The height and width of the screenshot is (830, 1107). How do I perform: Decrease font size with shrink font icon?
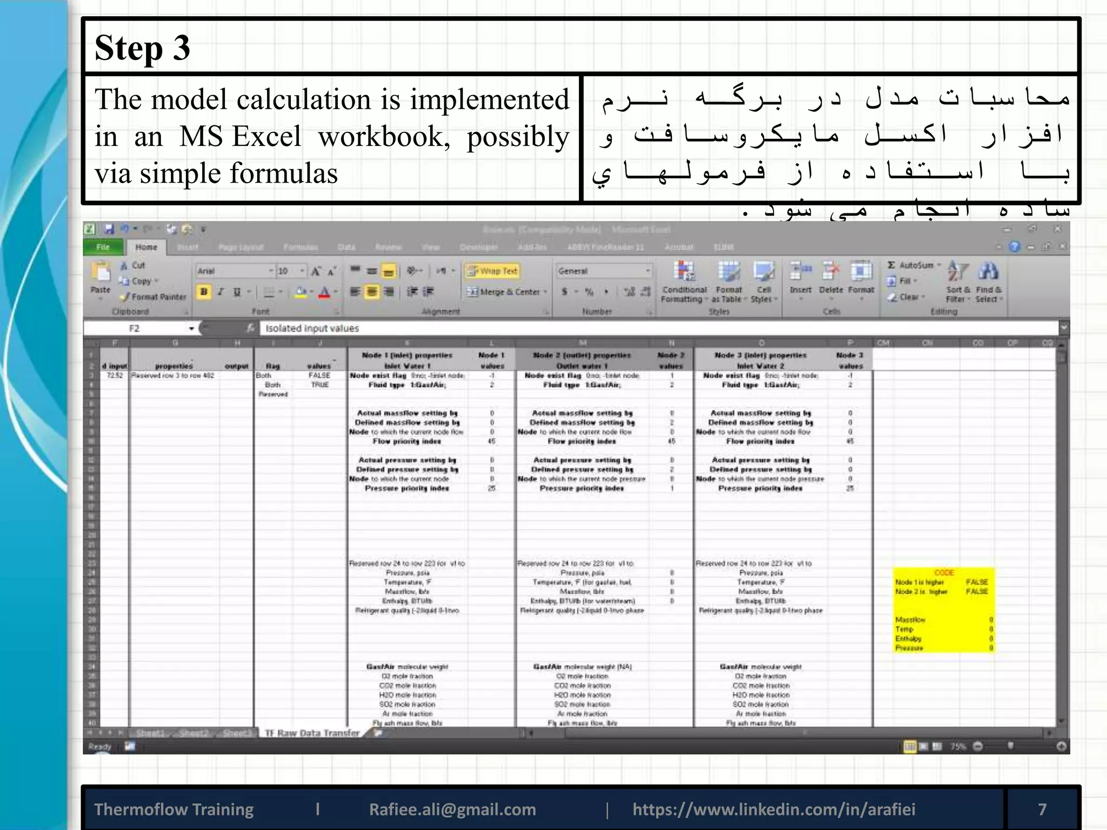[x=331, y=271]
